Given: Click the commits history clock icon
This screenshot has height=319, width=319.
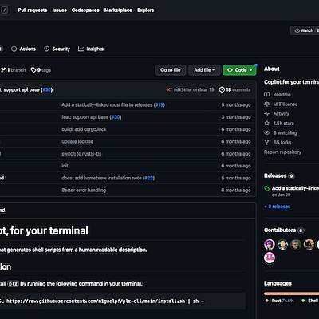Looking at the screenshot, I should [x=222, y=90].
